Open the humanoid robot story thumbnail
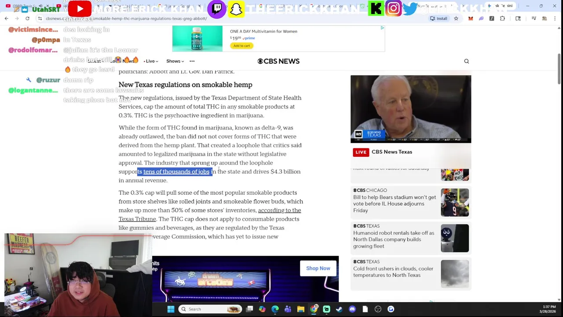This screenshot has height=317, width=563. (455, 238)
